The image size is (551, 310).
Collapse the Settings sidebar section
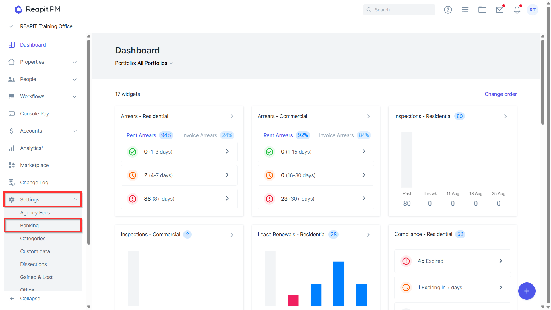(x=43, y=199)
